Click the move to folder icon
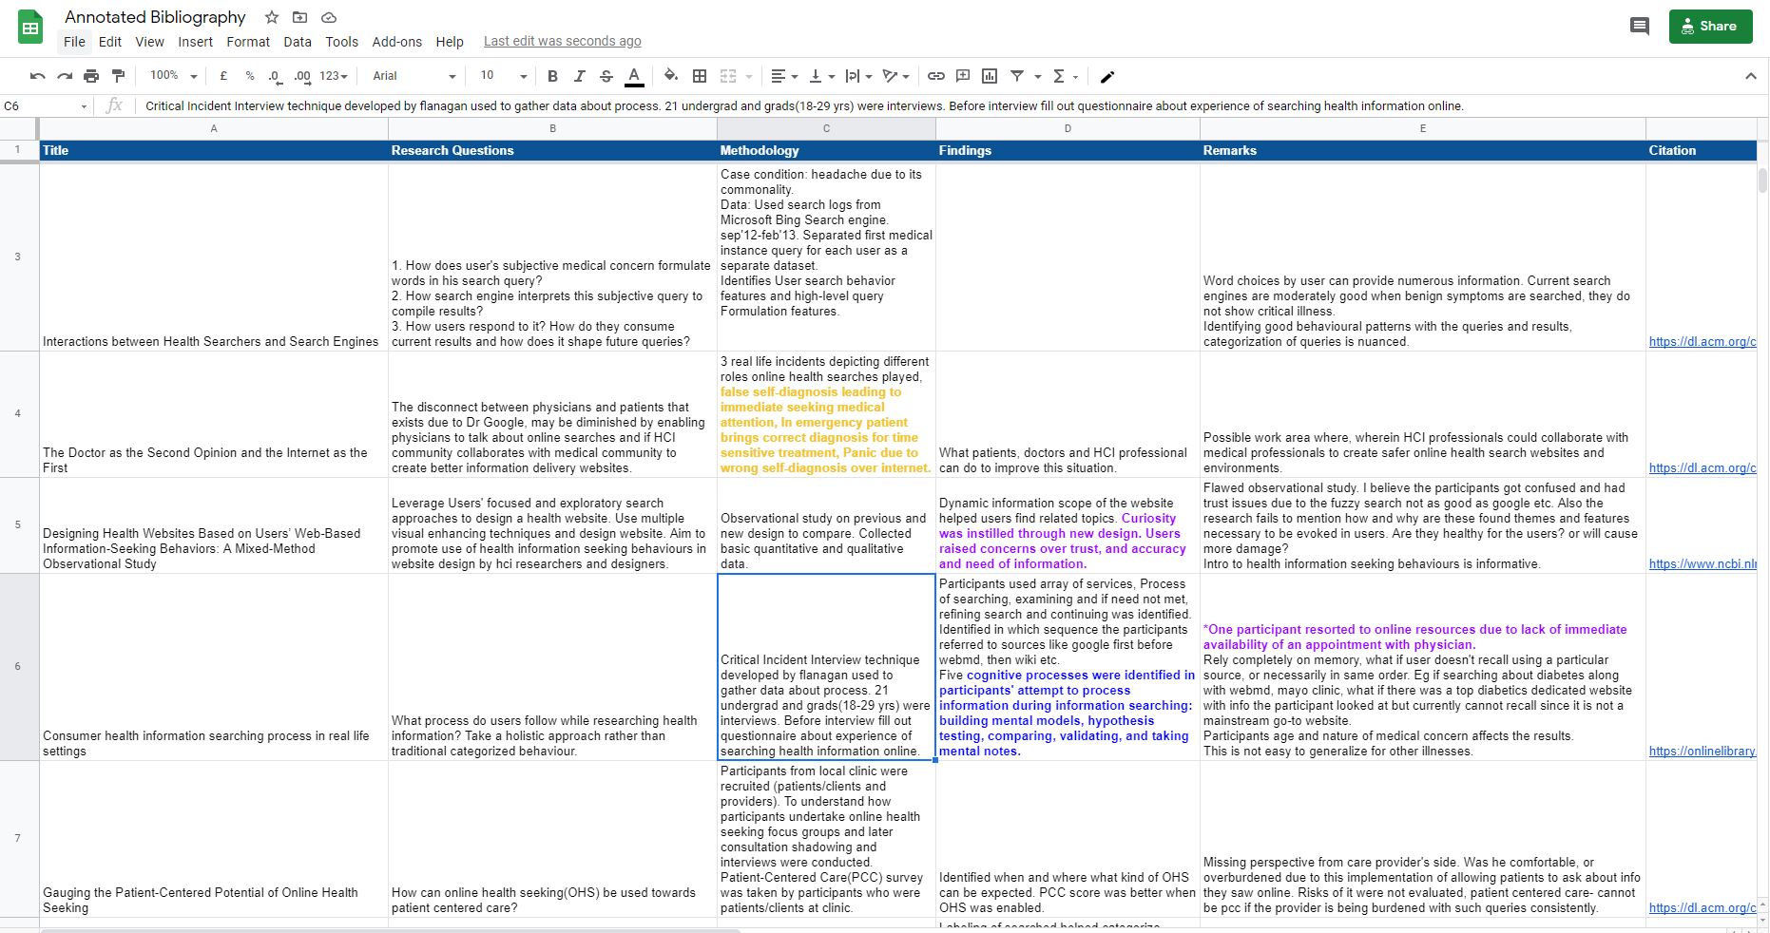Viewport: 1770px width, 933px height. (x=300, y=17)
